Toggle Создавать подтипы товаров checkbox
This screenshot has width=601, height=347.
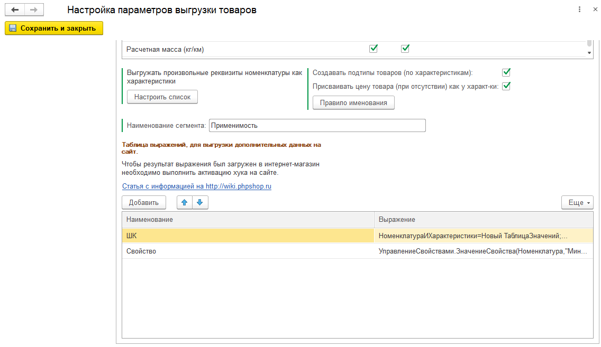pos(506,72)
